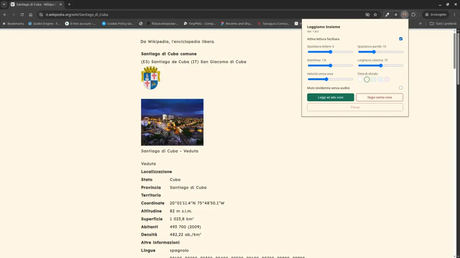Click the Santiago di Cuba night view photo

tap(172, 122)
